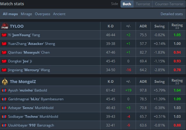Open the TYLOO team name link
The width and height of the screenshot is (186, 130).
17,26
